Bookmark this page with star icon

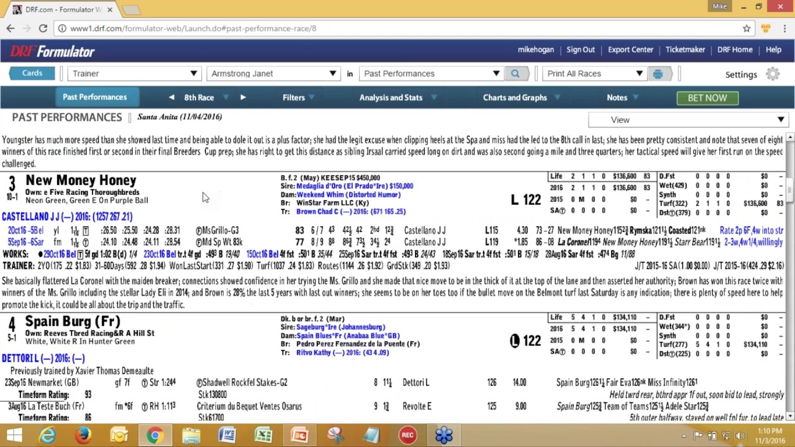747,28
